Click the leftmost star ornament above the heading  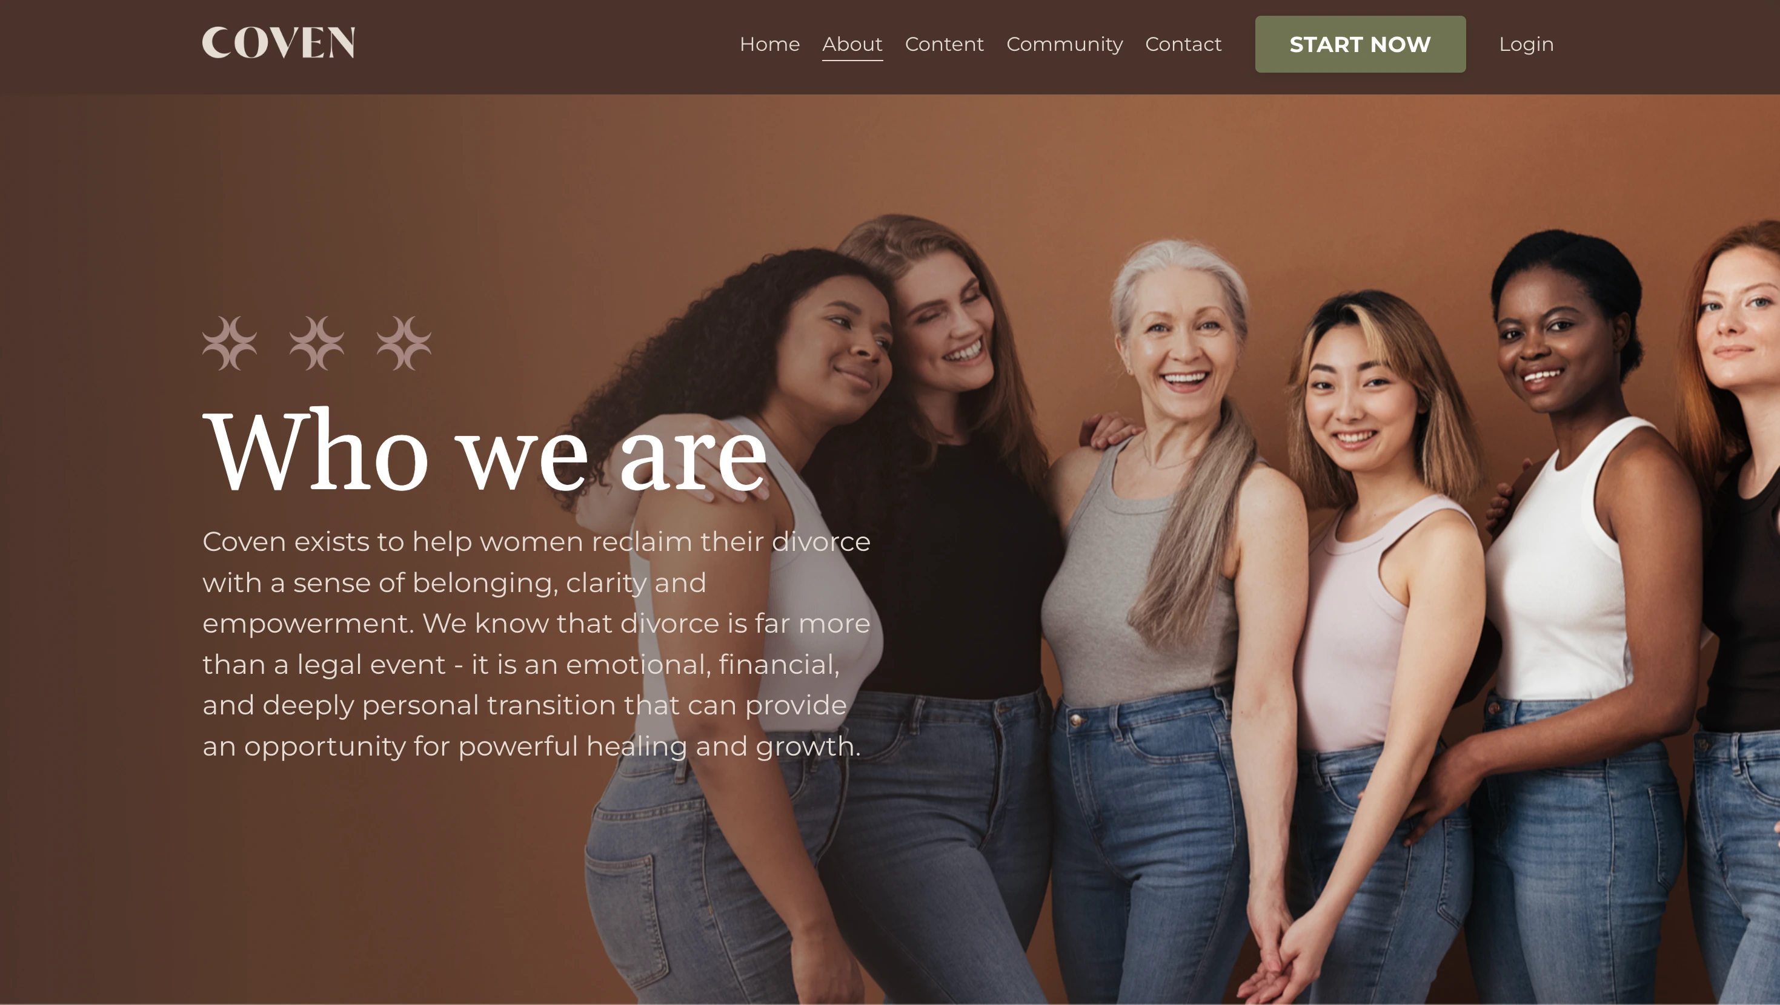[230, 343]
